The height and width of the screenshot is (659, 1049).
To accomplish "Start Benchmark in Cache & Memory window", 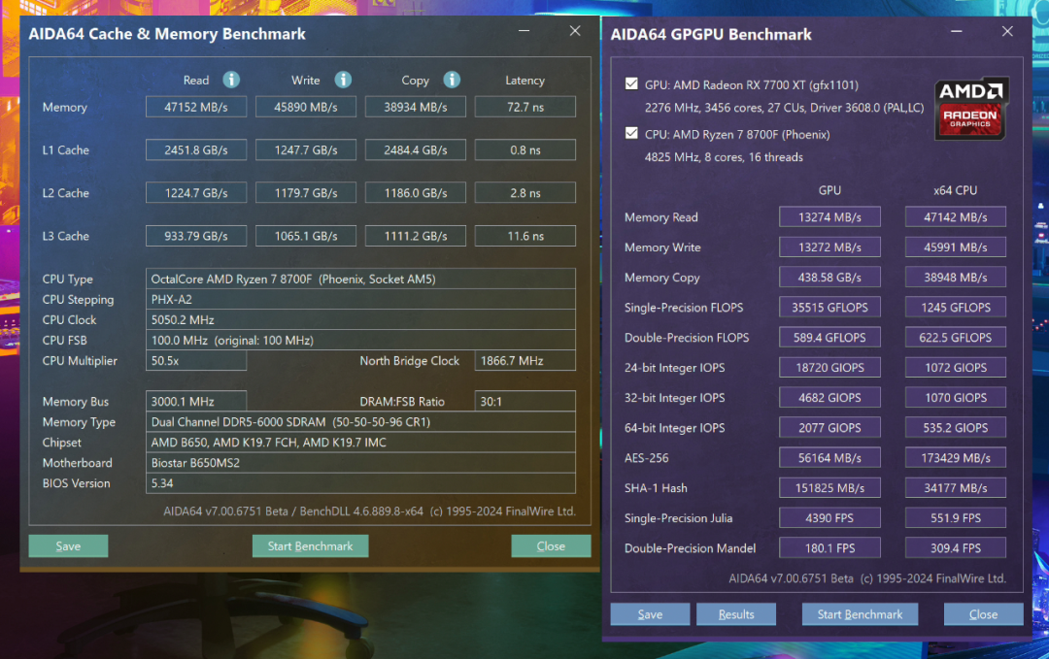I will point(311,546).
